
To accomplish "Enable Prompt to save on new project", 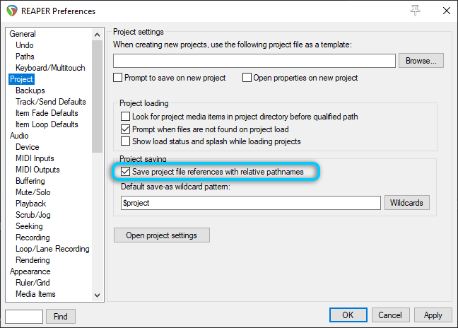I will click(x=118, y=78).
